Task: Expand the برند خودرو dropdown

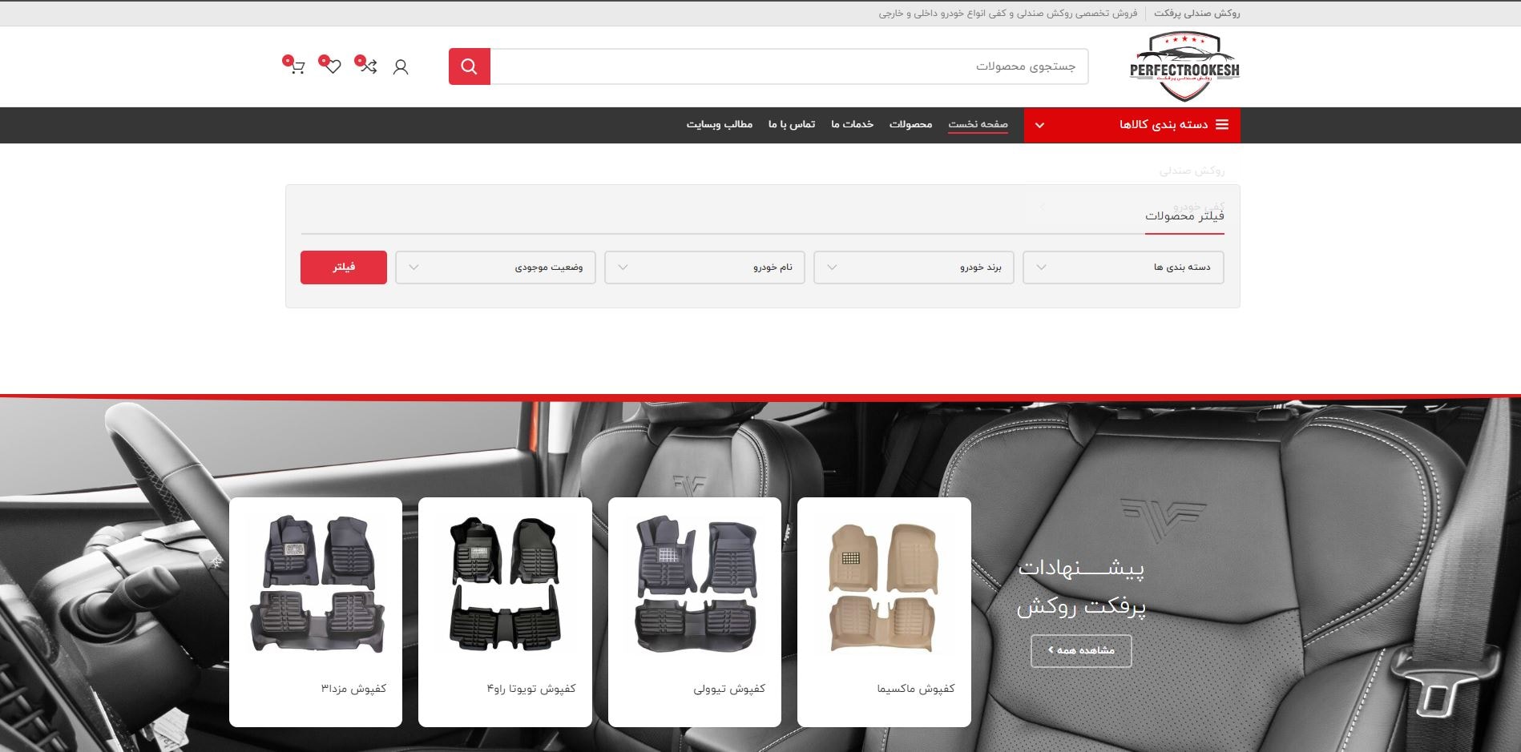Action: pyautogui.click(x=914, y=267)
